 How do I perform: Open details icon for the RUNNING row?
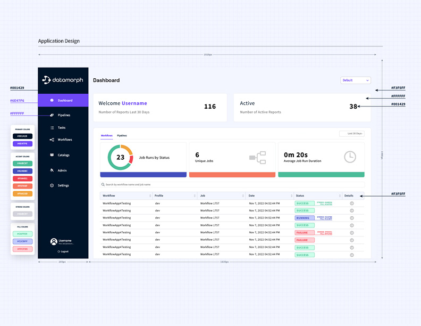[352, 218]
